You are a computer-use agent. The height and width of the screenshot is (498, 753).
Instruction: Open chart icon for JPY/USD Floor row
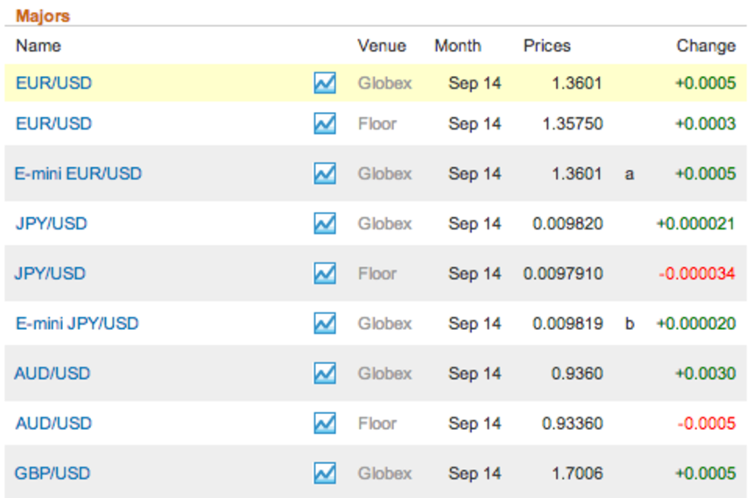325,273
